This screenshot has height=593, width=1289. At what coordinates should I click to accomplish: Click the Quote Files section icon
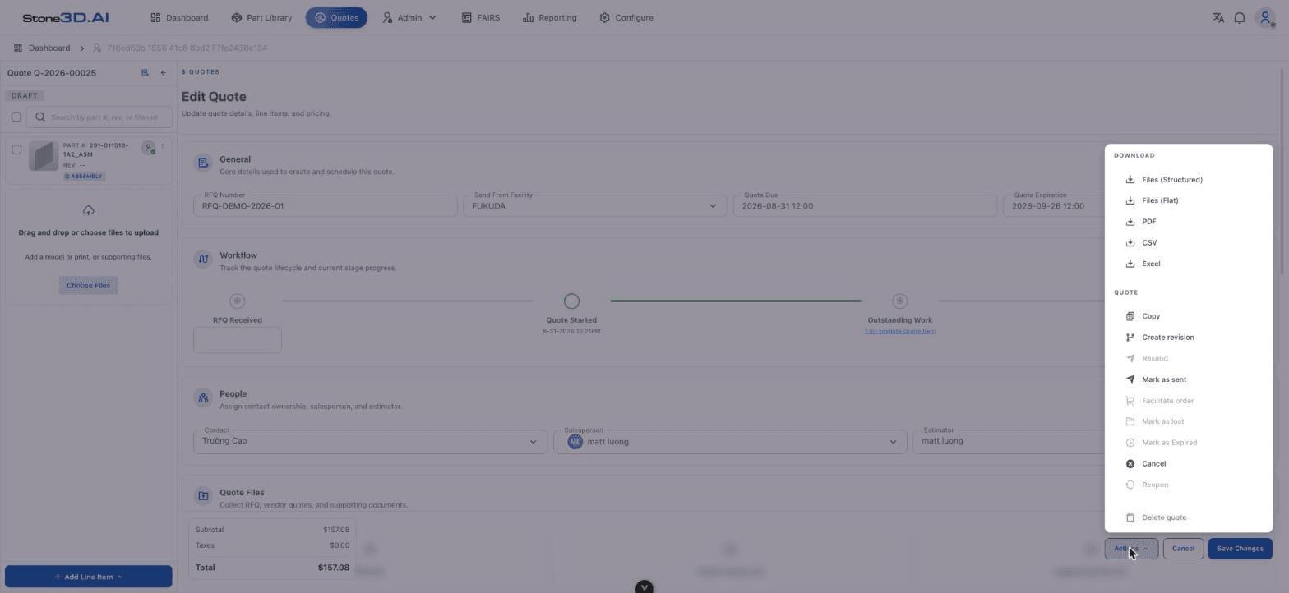(x=202, y=496)
